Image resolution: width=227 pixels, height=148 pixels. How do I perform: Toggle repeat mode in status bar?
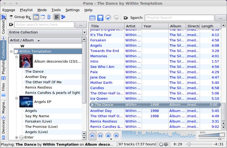tap(161, 144)
